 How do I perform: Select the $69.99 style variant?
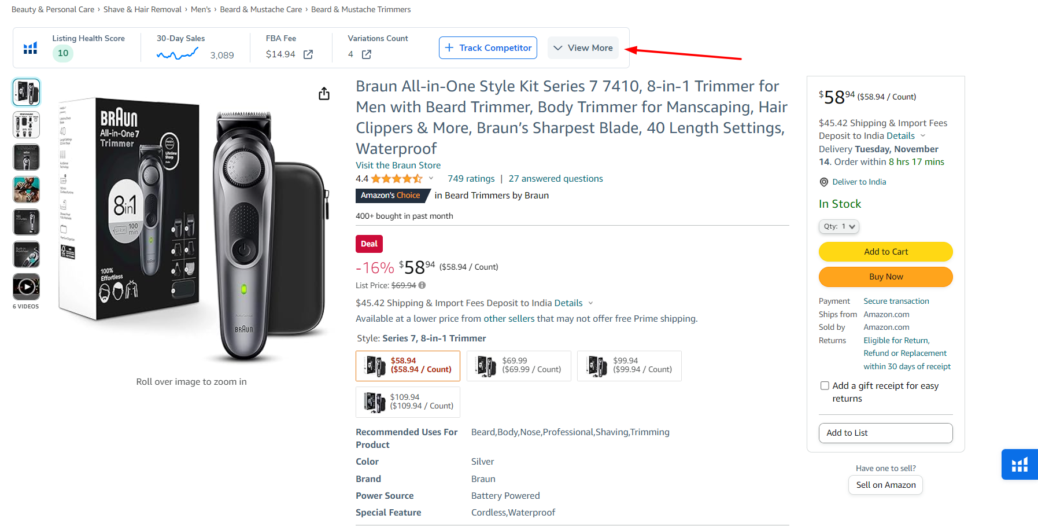(x=518, y=366)
